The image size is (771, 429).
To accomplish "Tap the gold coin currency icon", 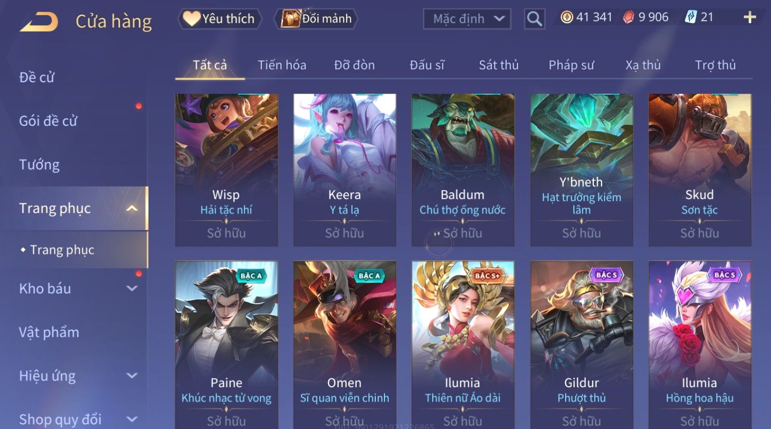I will [567, 17].
